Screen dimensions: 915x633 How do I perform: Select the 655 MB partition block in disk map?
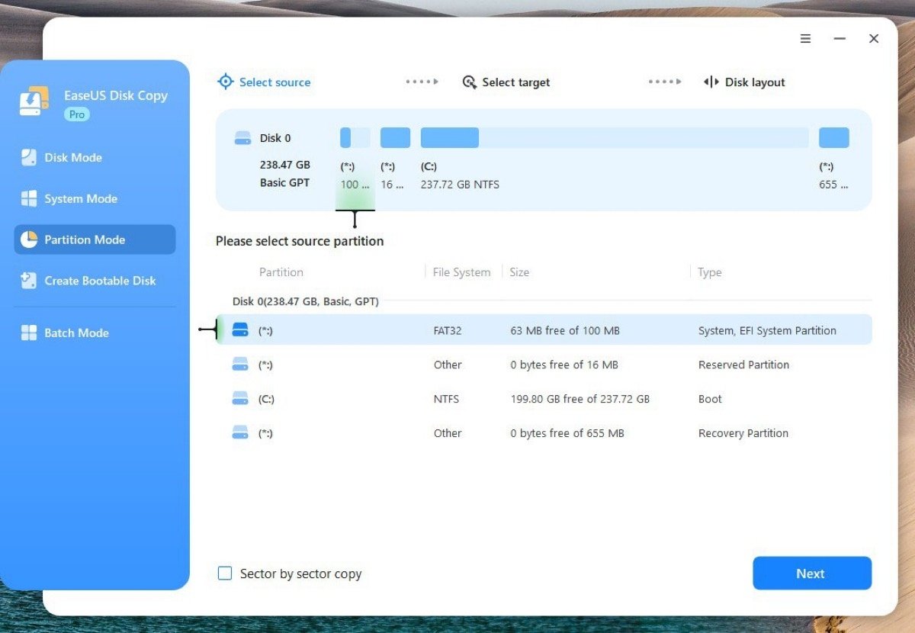834,138
